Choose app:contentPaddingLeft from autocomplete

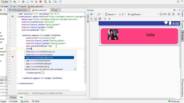[x=49, y=61]
